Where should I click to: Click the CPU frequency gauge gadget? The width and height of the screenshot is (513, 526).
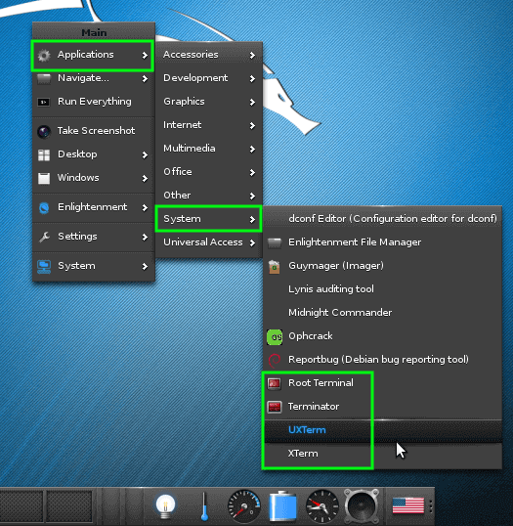pos(244,506)
